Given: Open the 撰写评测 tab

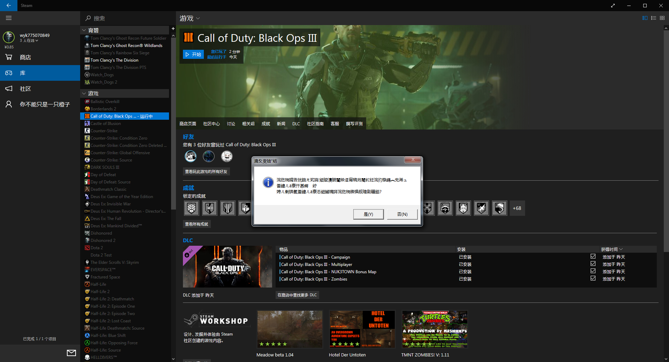Looking at the screenshot, I should [354, 124].
